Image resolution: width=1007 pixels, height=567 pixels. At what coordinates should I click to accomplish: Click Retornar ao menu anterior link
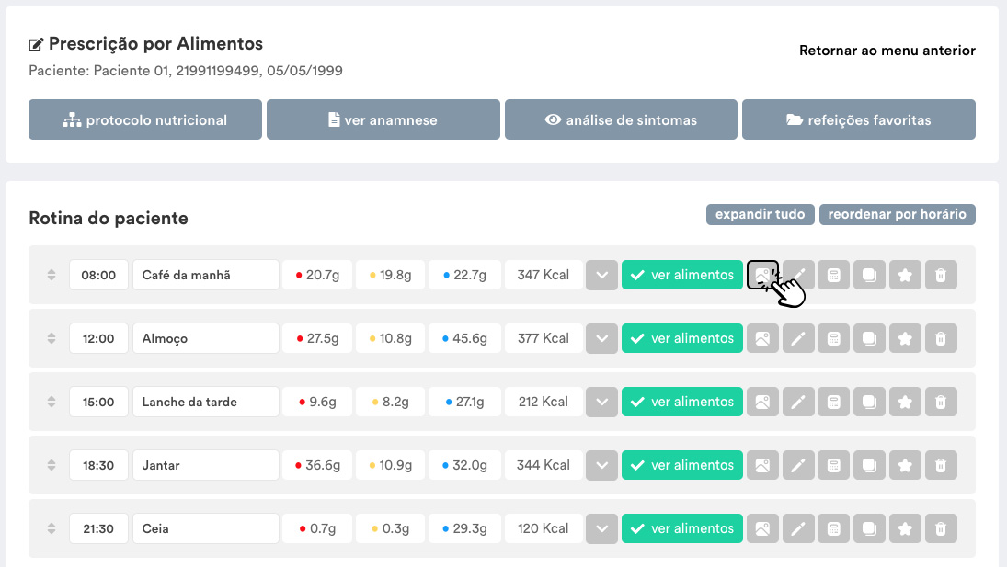[x=887, y=50]
